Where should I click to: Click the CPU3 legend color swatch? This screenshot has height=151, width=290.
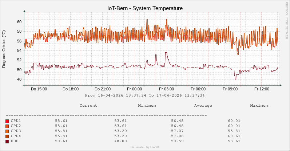click(x=7, y=131)
